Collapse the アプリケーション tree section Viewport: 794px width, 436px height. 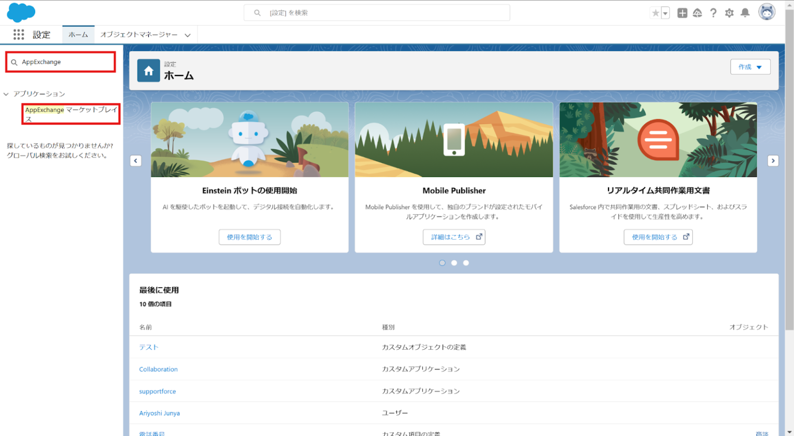click(x=6, y=94)
